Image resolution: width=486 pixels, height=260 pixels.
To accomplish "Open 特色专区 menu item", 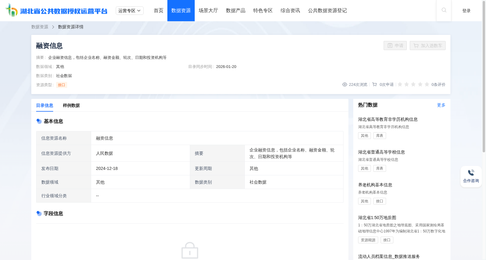I will pyautogui.click(x=263, y=11).
